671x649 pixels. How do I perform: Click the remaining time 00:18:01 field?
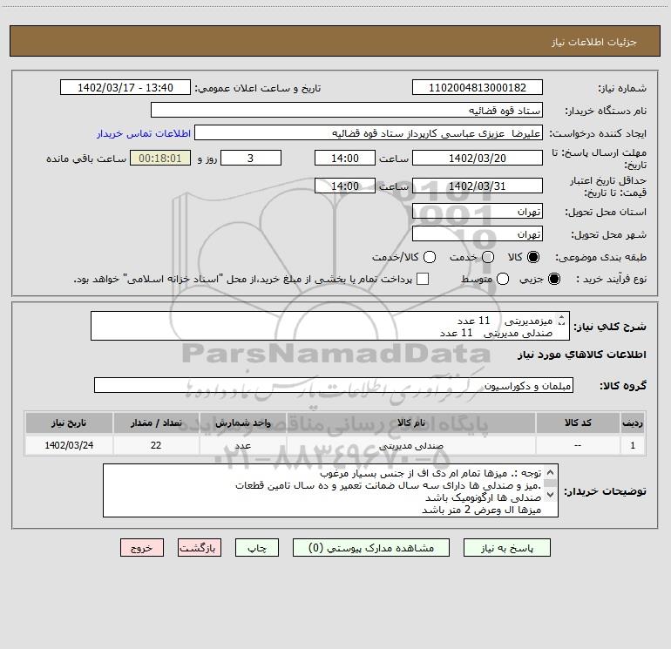click(160, 159)
